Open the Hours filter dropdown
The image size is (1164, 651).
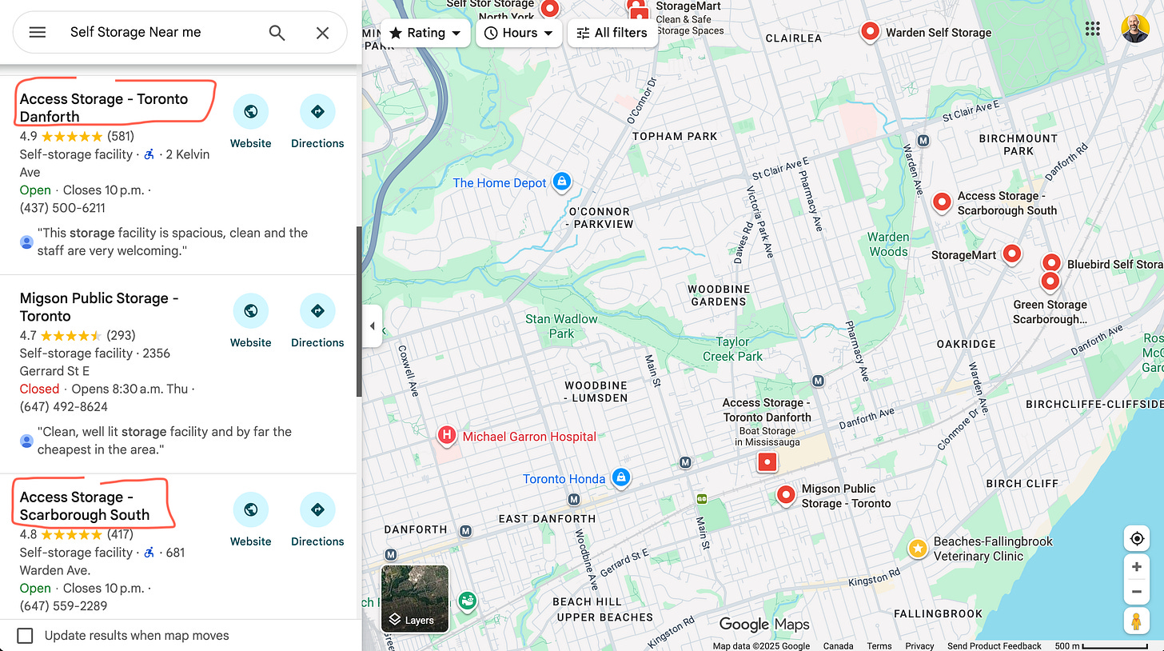[519, 33]
